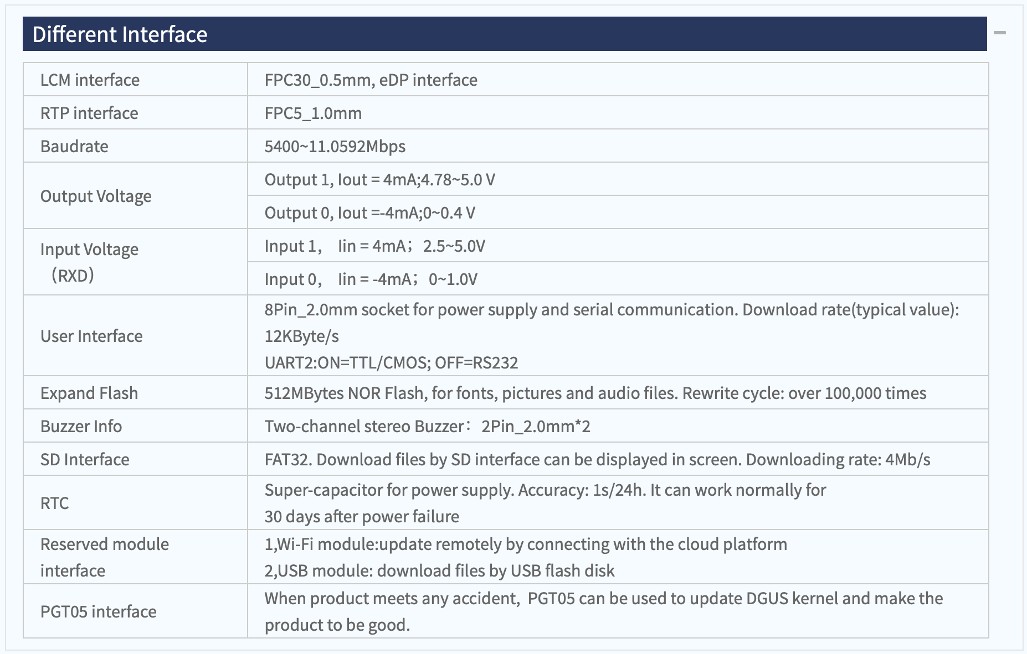The image size is (1027, 654).
Task: Select the Baudrate label
Action: (74, 146)
